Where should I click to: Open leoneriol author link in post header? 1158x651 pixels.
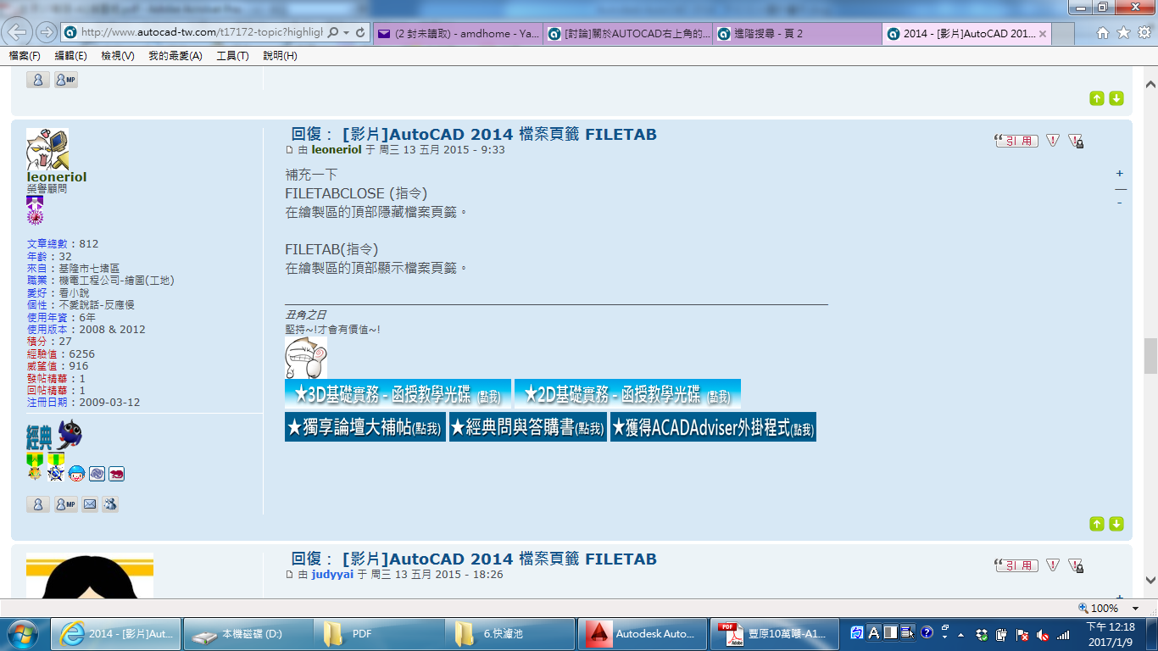coord(337,150)
